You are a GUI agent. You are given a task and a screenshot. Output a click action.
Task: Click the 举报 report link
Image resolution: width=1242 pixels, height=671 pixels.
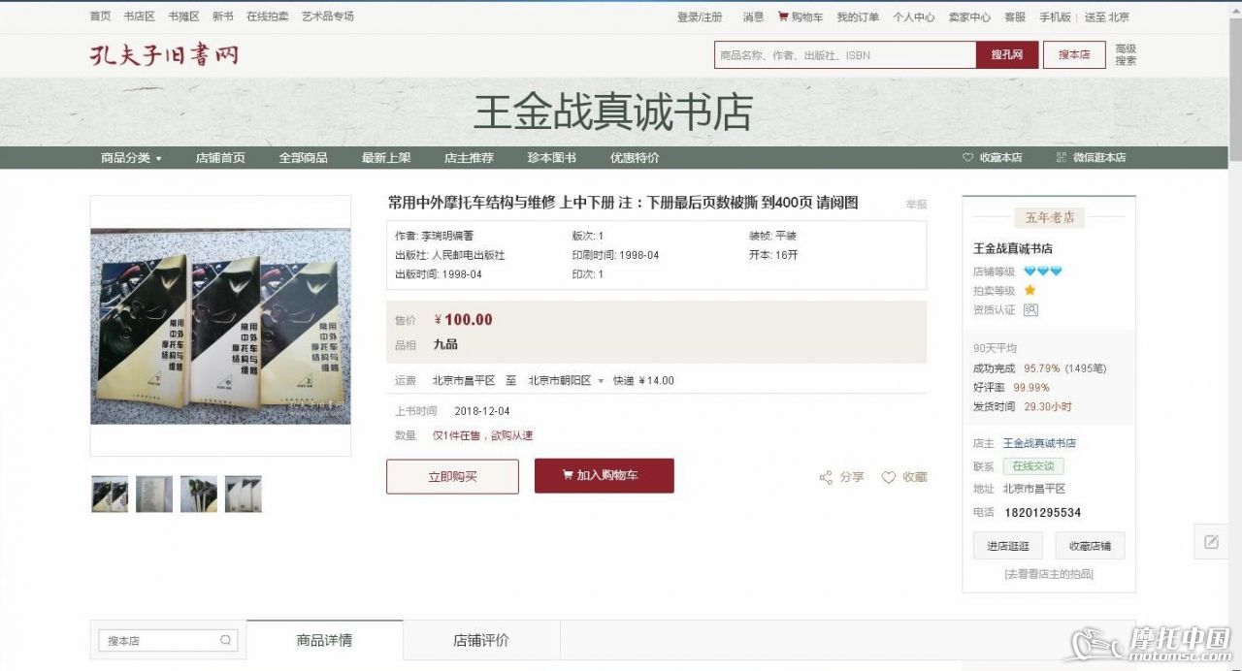click(916, 205)
